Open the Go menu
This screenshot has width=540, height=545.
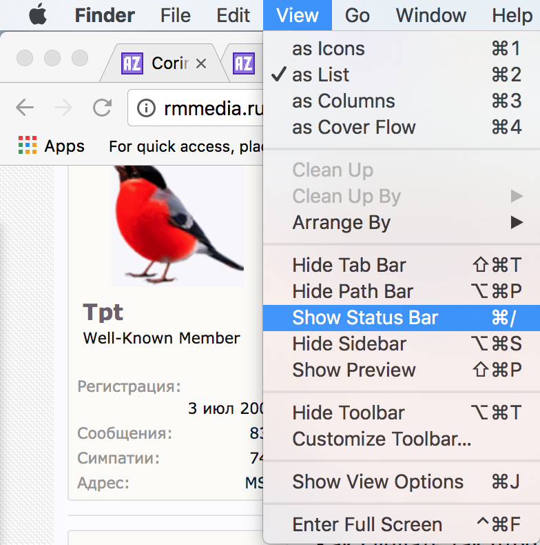coord(357,16)
